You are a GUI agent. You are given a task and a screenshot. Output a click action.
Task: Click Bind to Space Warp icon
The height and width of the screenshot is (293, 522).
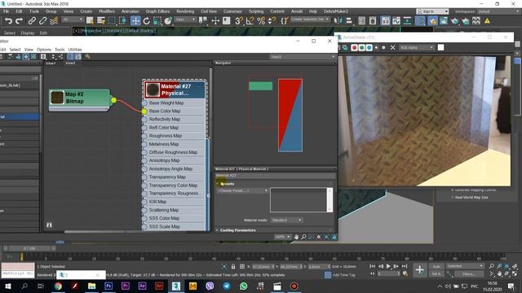54,21
